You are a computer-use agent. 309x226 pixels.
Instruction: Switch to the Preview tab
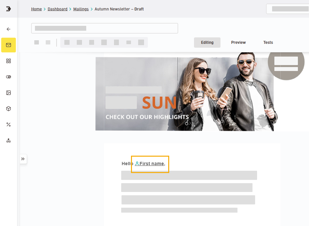point(238,43)
